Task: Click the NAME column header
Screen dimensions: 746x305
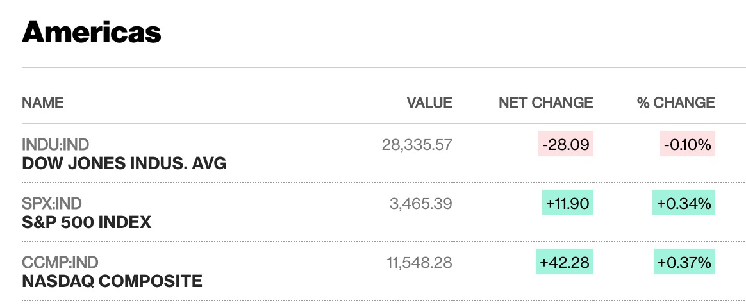Action: coord(43,103)
